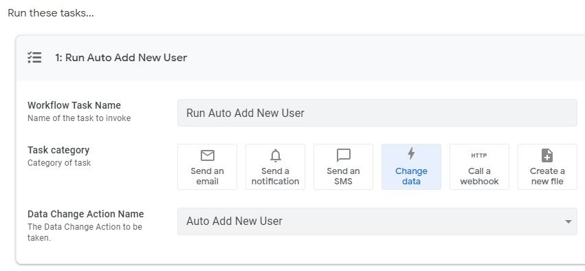The width and height of the screenshot is (585, 271).
Task: Click the 'Category of task' description
Action: [59, 163]
